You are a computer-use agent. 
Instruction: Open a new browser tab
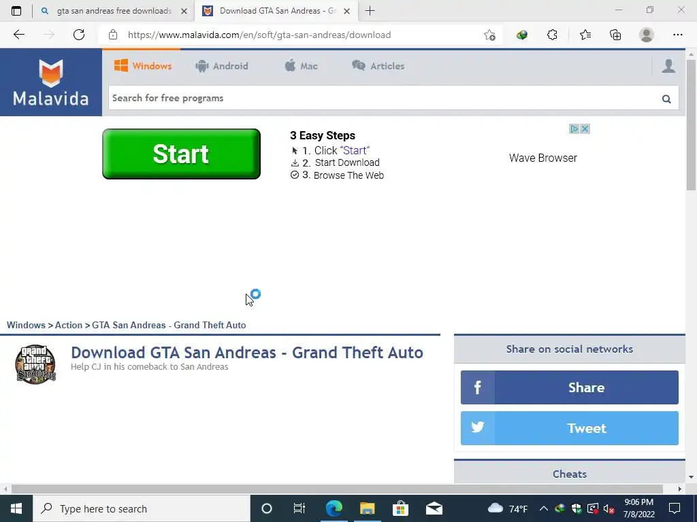coord(370,11)
